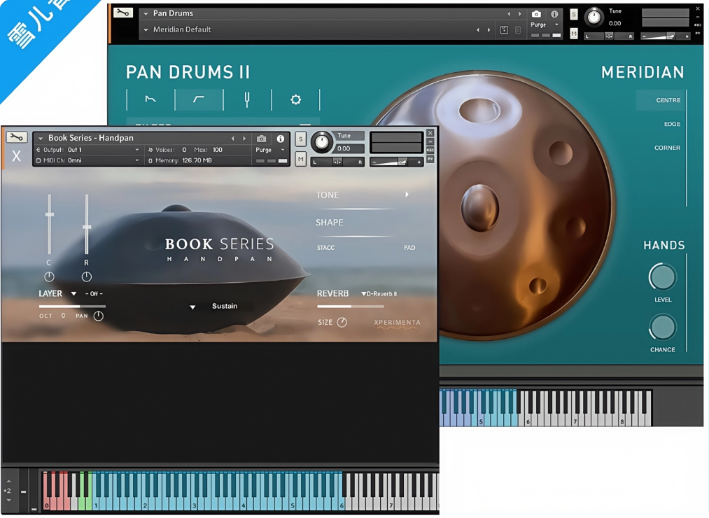Select next instrument arrow in Pan Drums header

pos(519,14)
